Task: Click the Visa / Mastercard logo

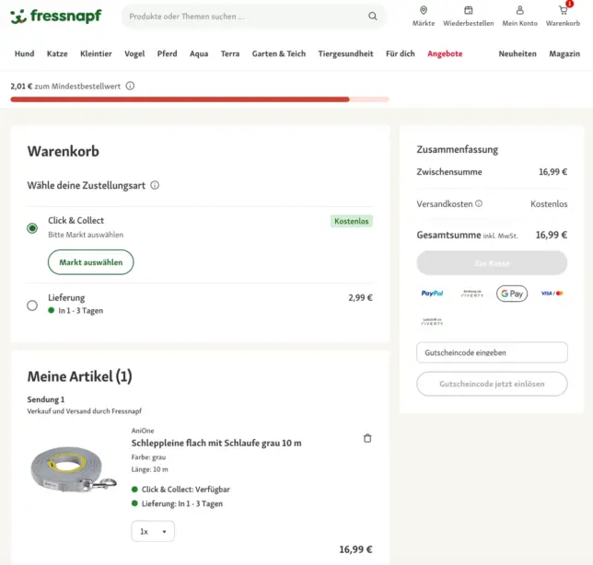Action: (x=552, y=294)
